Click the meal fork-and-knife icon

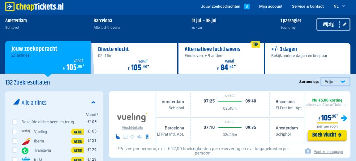pyautogui.click(x=147, y=137)
